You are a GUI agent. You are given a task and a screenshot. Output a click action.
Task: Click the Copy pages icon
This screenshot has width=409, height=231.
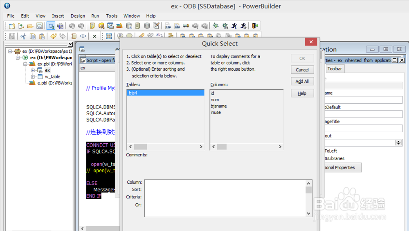point(33,36)
